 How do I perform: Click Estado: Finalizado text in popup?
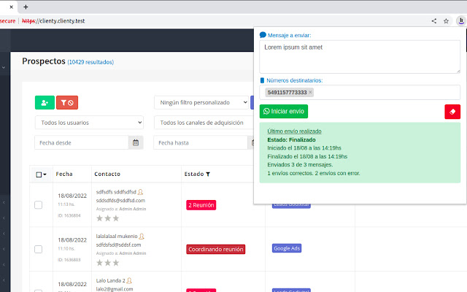pyautogui.click(x=291, y=139)
